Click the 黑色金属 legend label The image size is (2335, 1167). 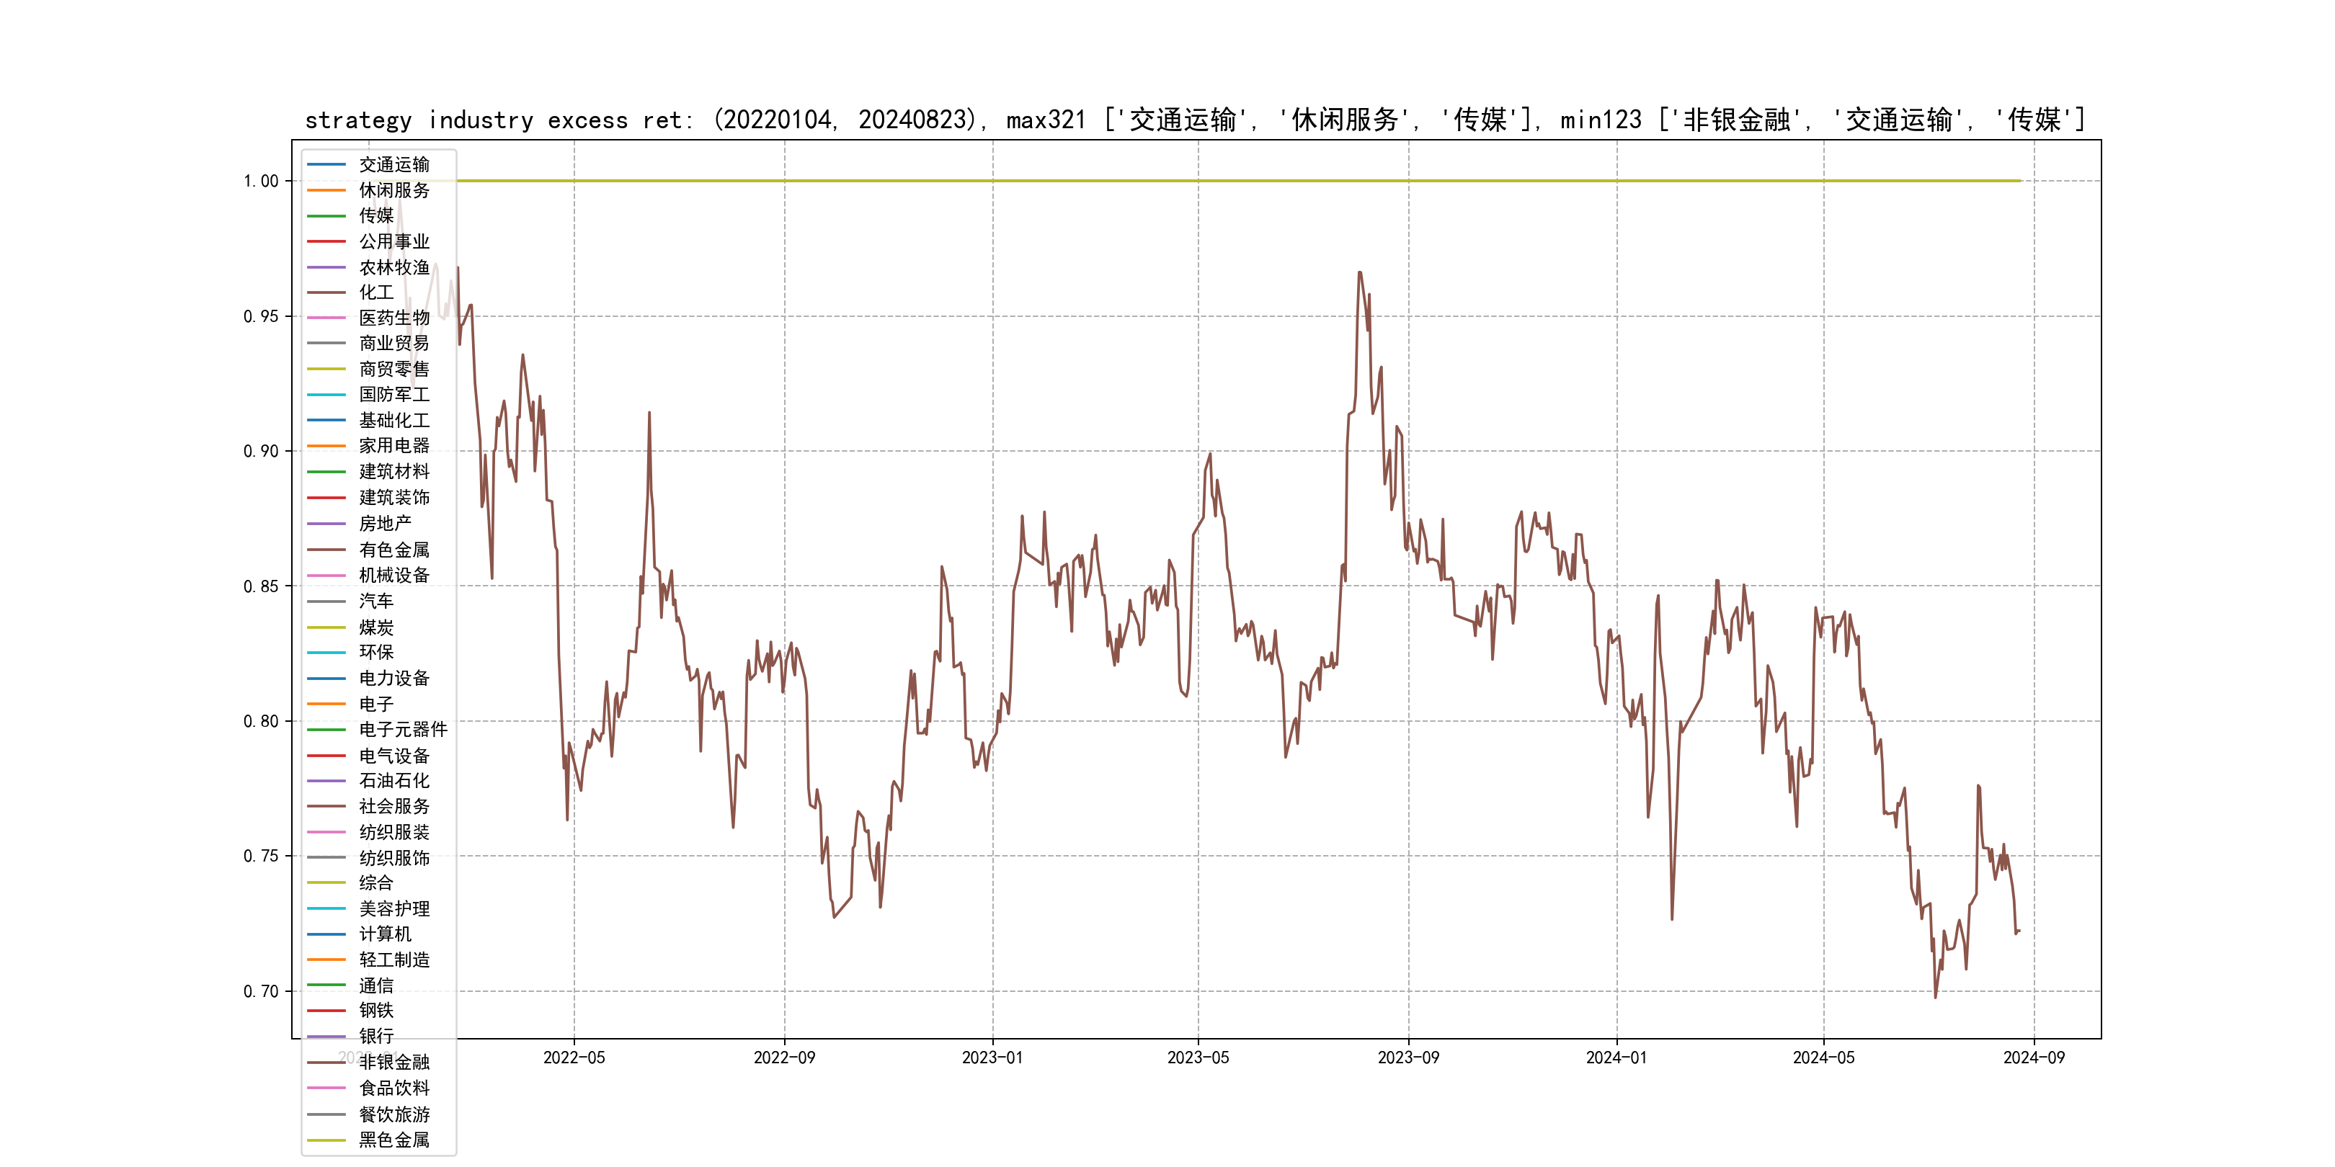[393, 1140]
